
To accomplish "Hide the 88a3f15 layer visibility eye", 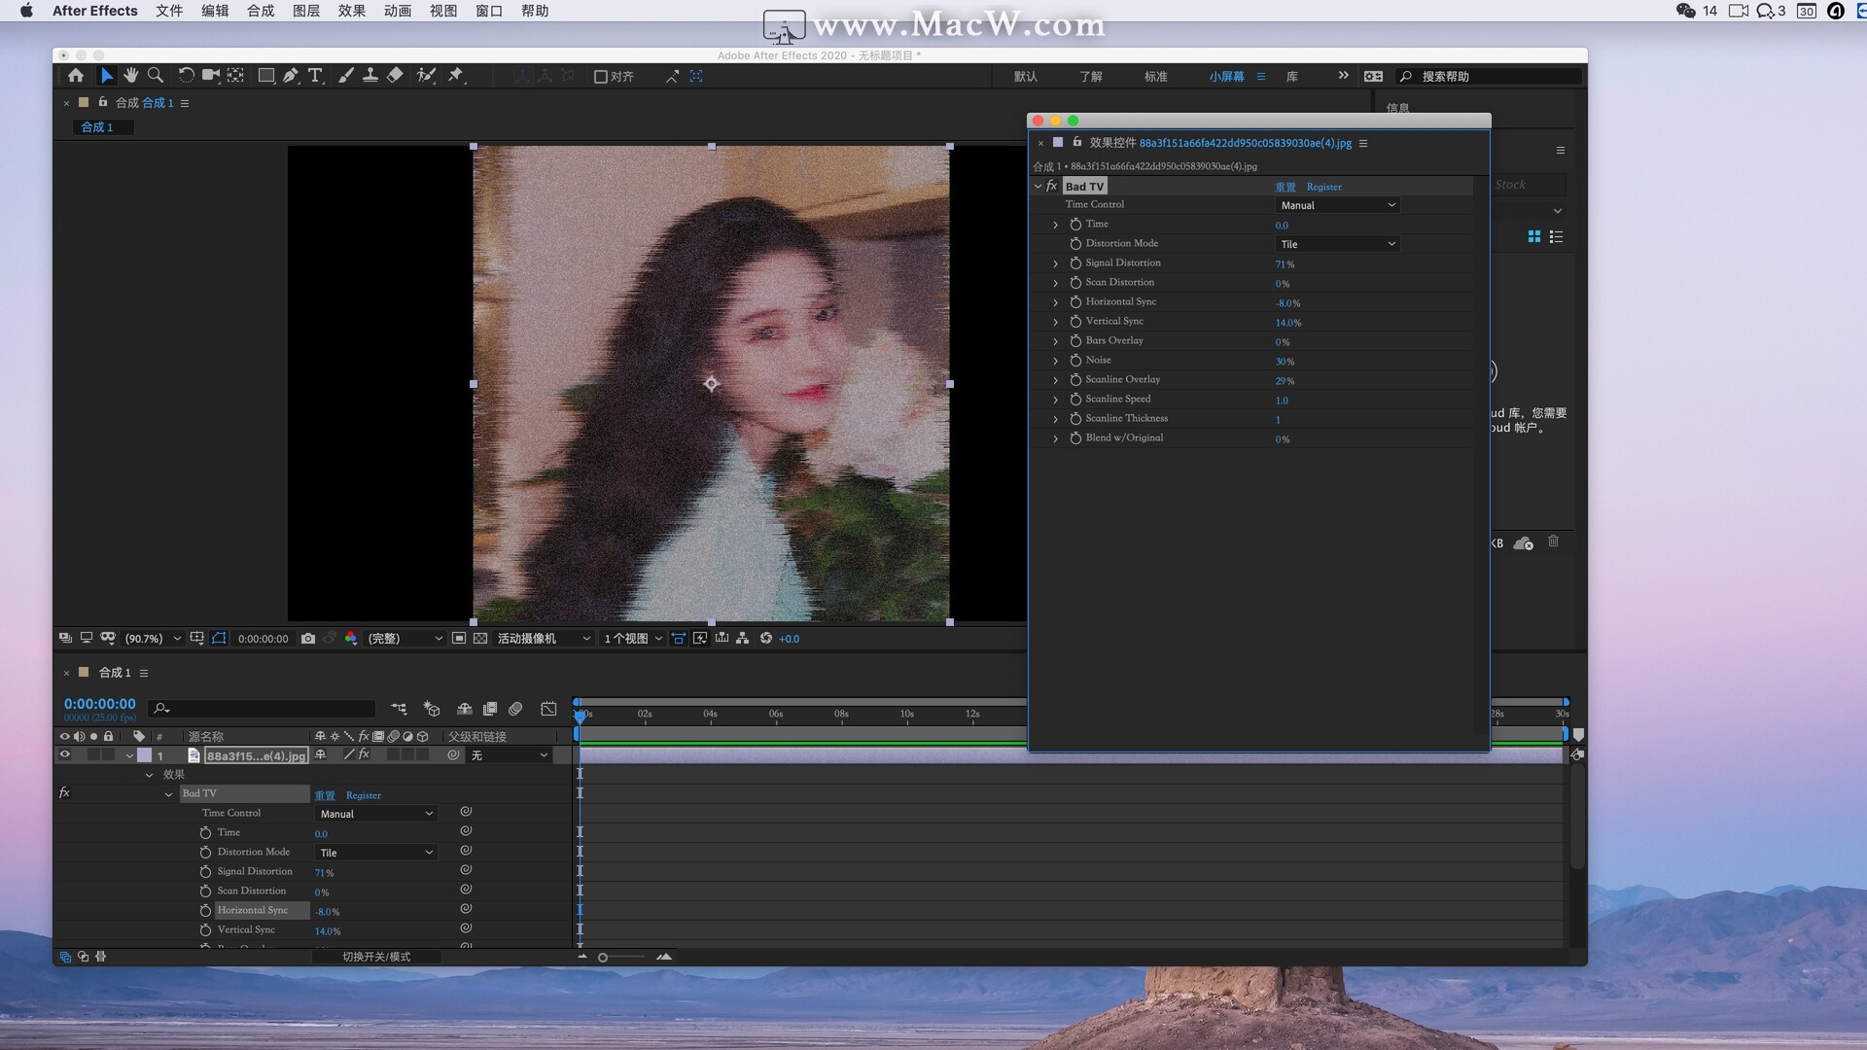I will 65,754.
